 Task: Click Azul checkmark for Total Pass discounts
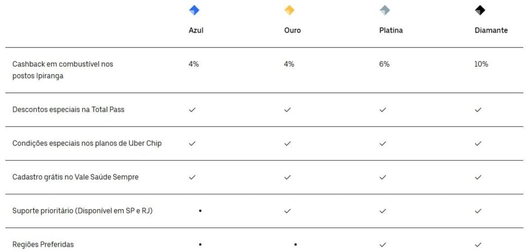pyautogui.click(x=192, y=109)
